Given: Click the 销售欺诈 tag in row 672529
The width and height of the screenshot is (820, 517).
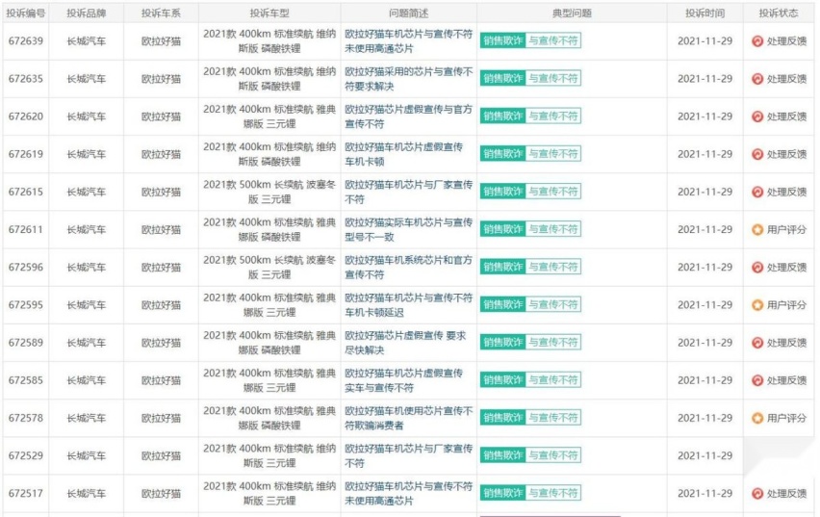Looking at the screenshot, I should click(x=502, y=454).
